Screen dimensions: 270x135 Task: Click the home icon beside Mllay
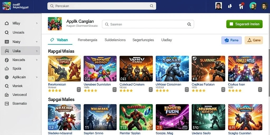pos(7,23)
